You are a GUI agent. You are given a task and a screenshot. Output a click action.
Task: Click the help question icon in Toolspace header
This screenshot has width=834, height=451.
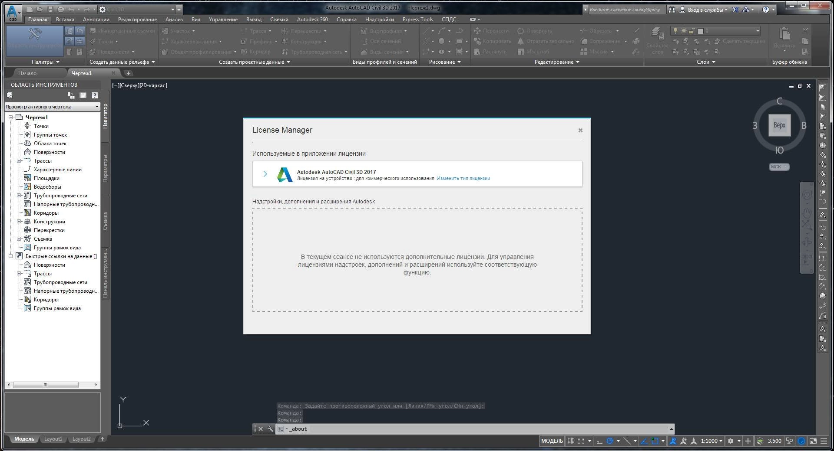(95, 95)
